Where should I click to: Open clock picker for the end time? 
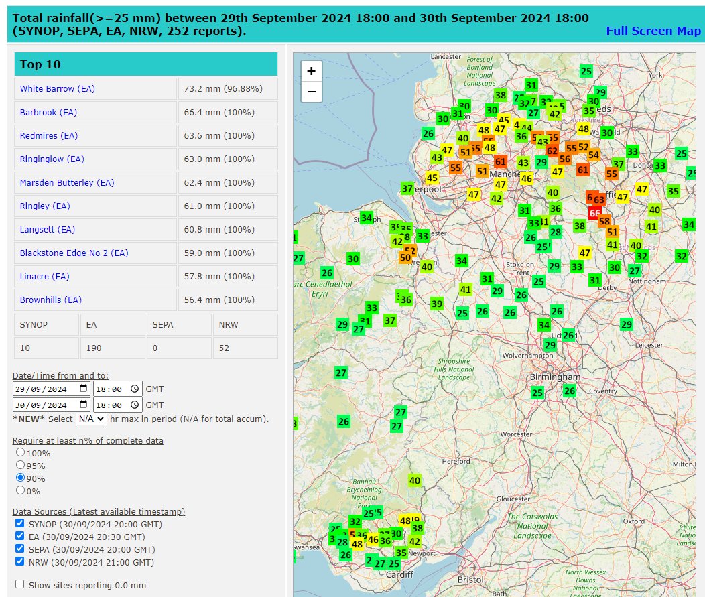coord(135,405)
